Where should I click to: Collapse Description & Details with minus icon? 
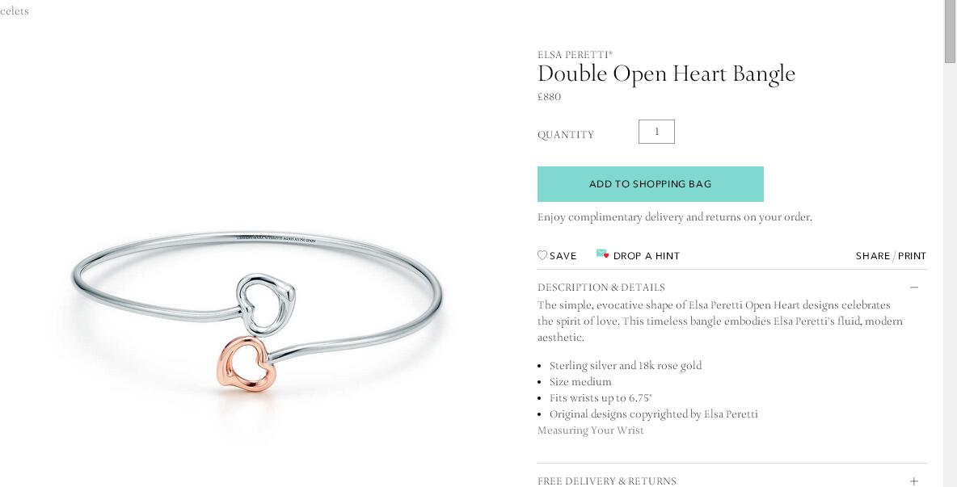point(913,287)
